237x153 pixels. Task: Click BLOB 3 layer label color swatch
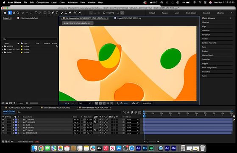(x=16, y=120)
